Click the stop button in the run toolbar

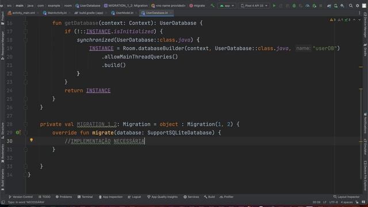321,6
